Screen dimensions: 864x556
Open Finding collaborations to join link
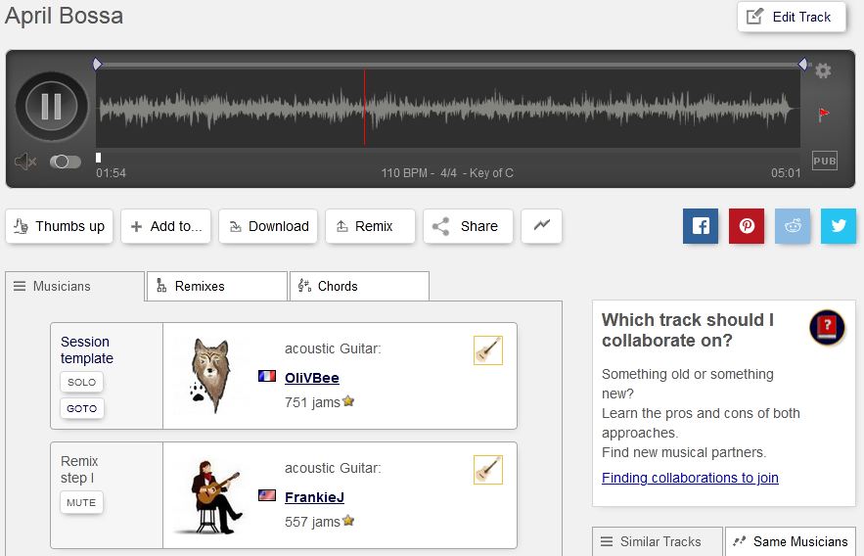pos(690,478)
